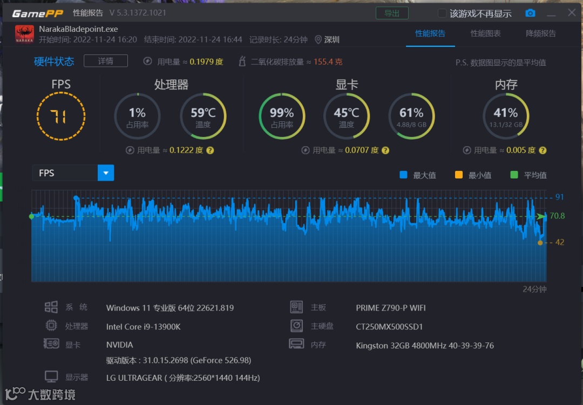Click the max value 91 chart marker
The width and height of the screenshot is (583, 405).
tap(76, 198)
